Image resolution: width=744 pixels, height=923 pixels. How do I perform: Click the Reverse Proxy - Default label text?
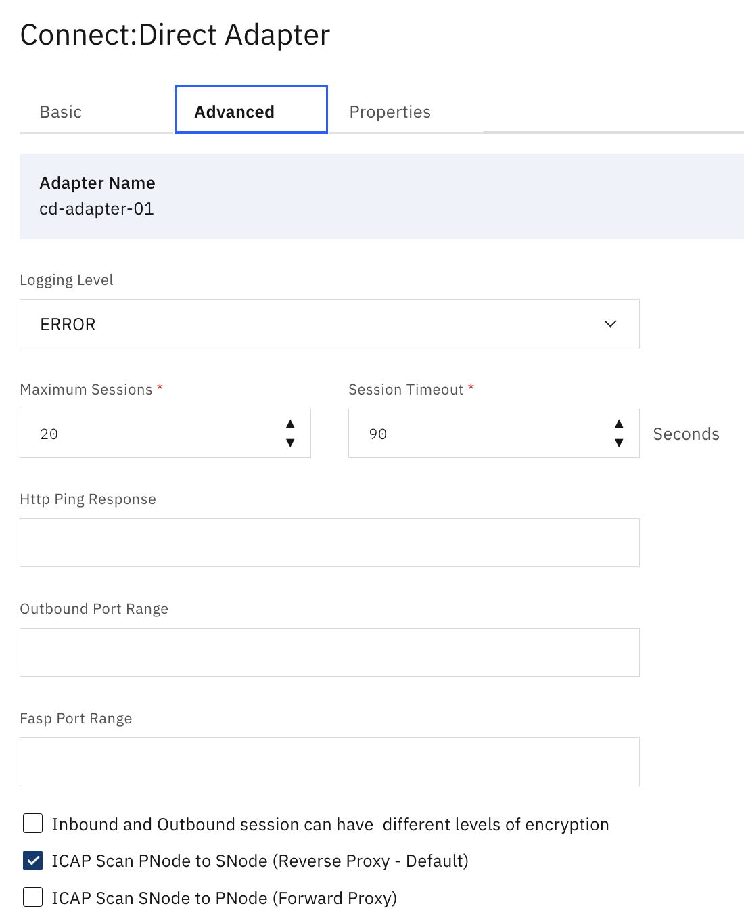pos(260,861)
